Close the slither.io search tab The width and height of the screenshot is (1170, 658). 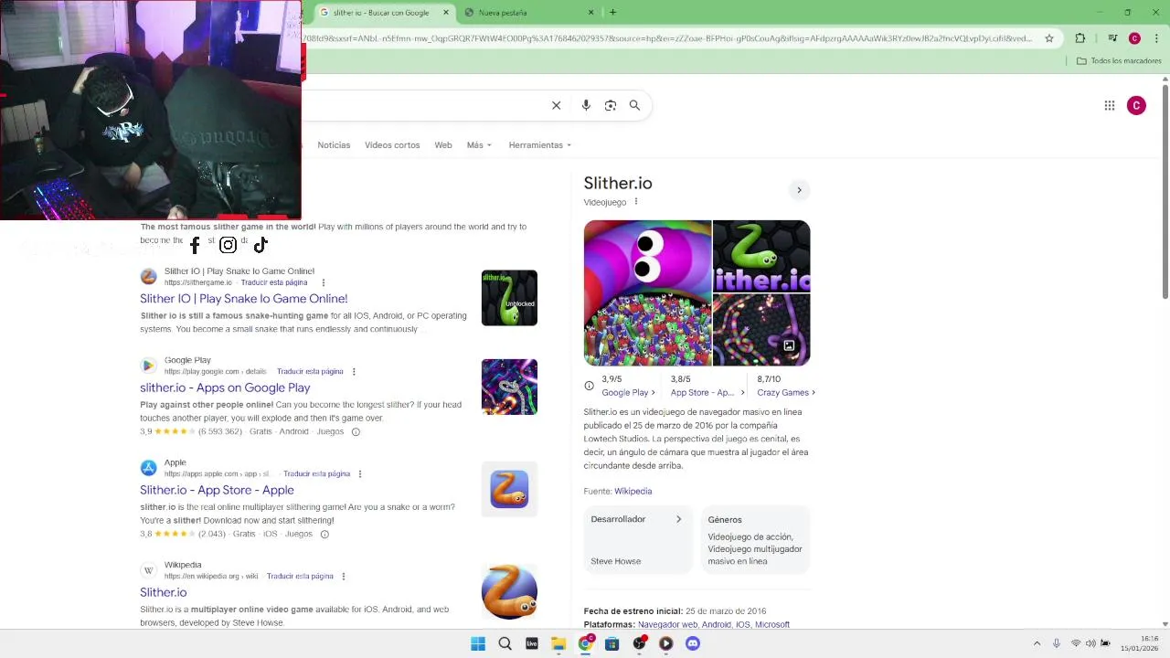click(446, 13)
